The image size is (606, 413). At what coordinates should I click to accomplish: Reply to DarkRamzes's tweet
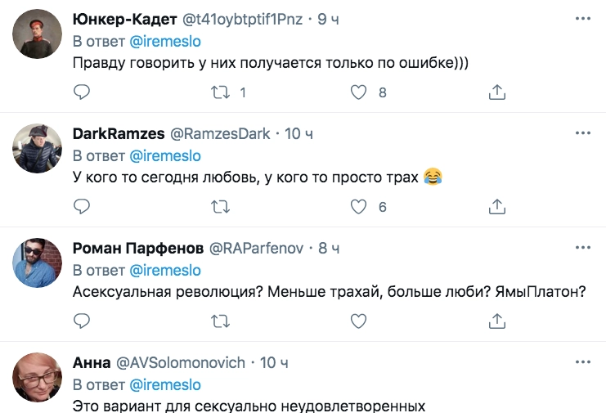(x=81, y=207)
